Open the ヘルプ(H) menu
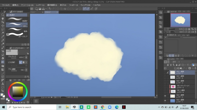This screenshot has height=110, width=197. [97, 5]
